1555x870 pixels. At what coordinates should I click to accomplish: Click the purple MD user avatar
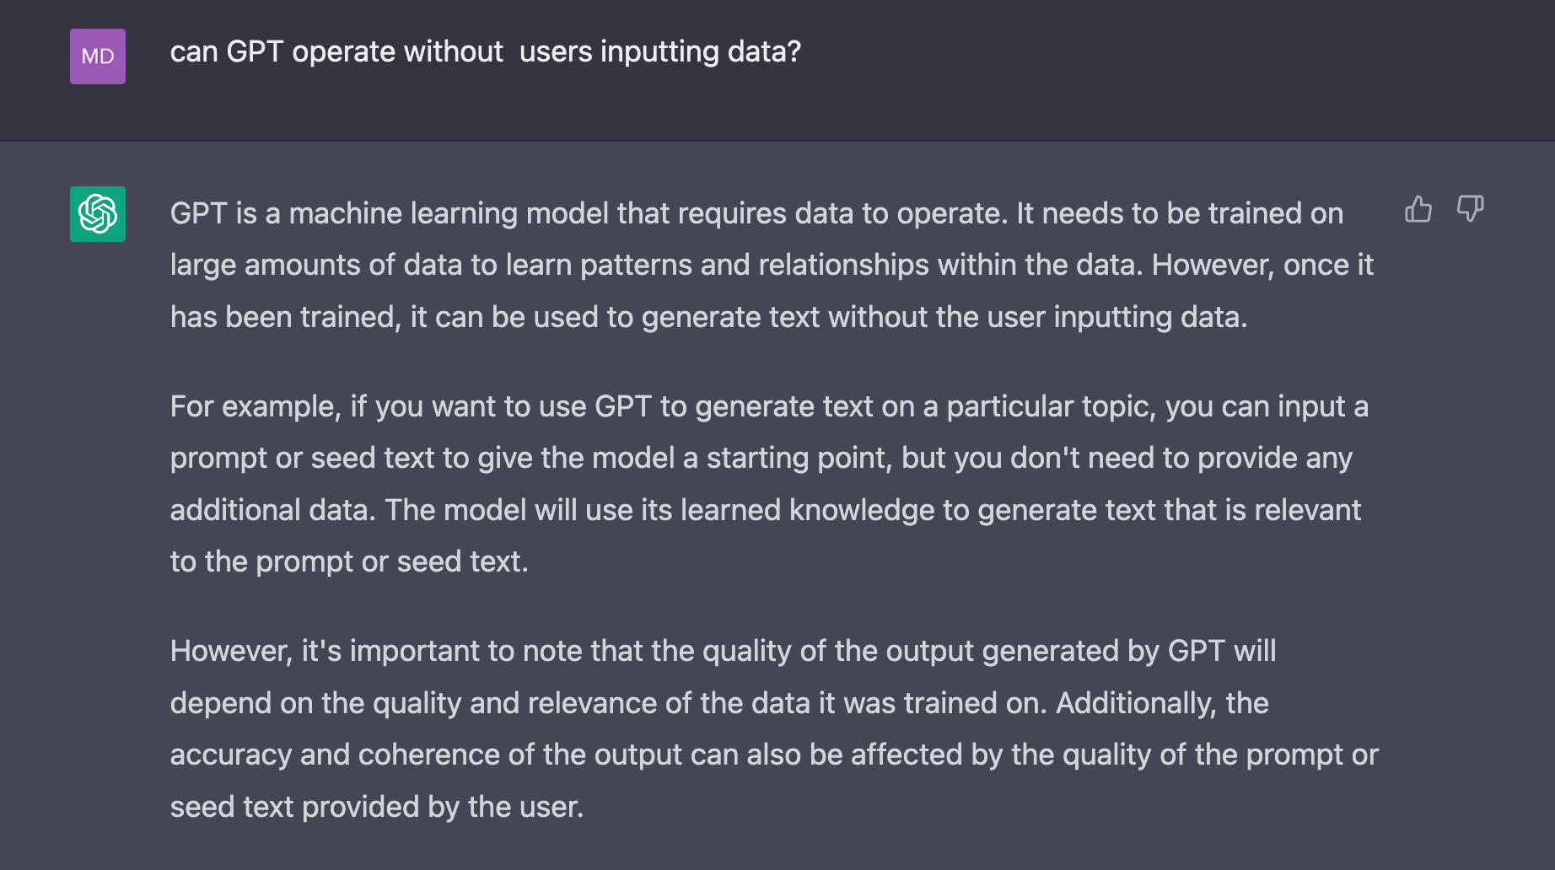point(98,56)
